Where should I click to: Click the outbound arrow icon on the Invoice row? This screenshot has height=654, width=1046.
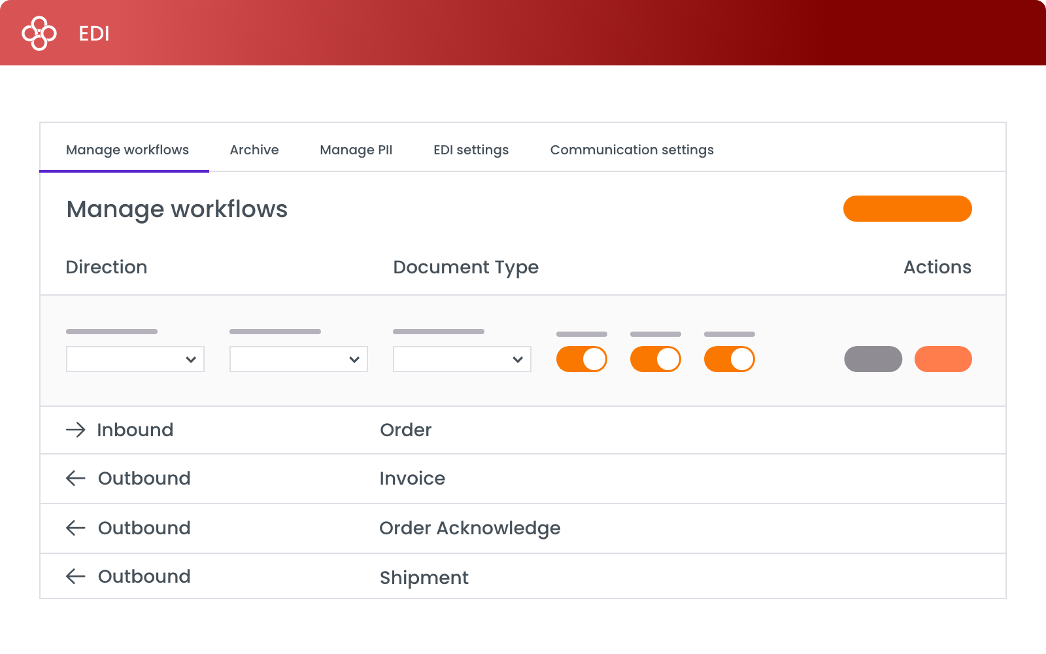coord(76,479)
